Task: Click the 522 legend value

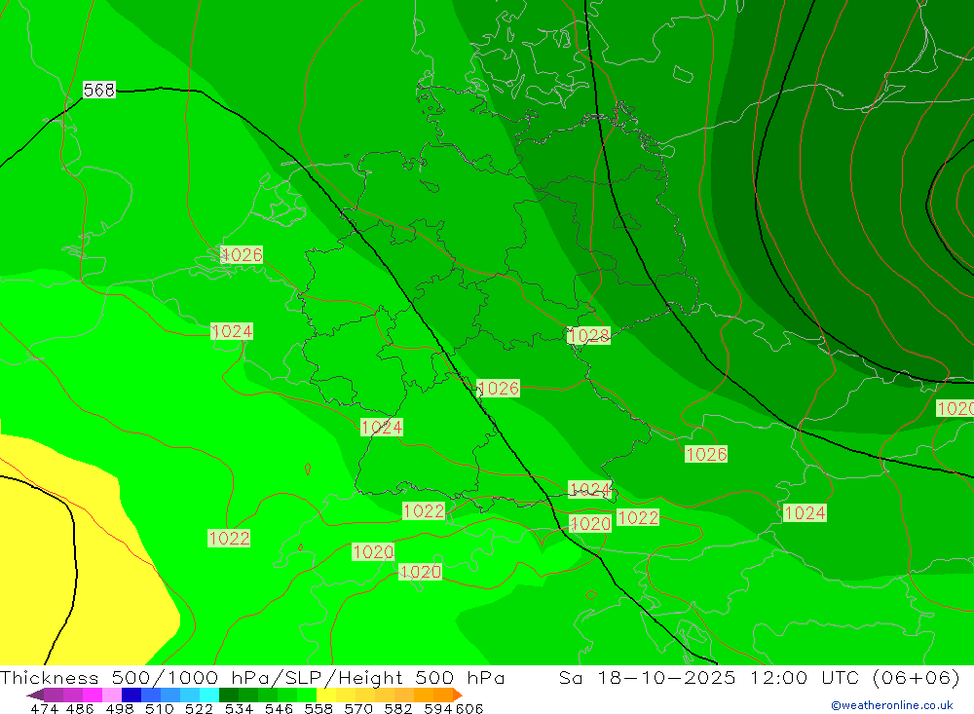Action: [199, 708]
